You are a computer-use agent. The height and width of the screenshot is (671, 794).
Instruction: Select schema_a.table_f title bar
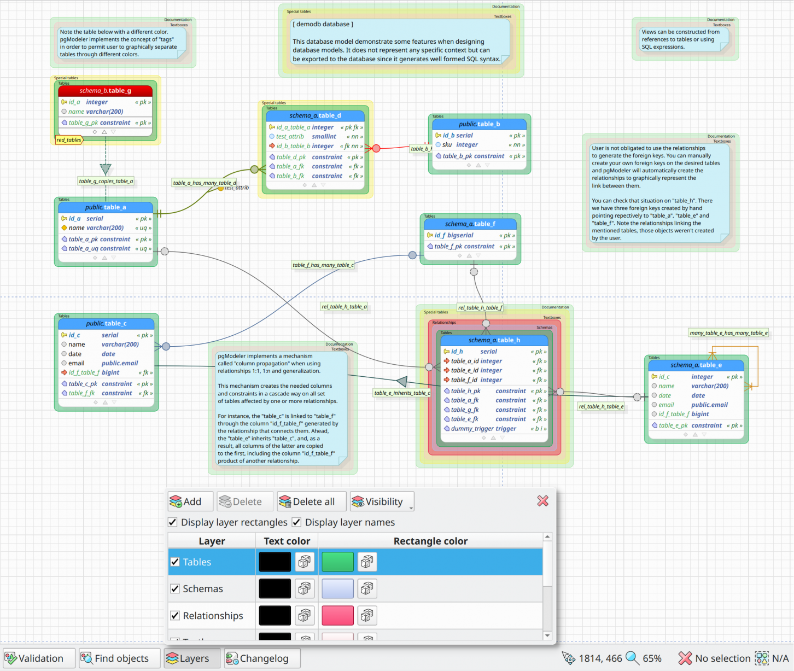click(470, 224)
